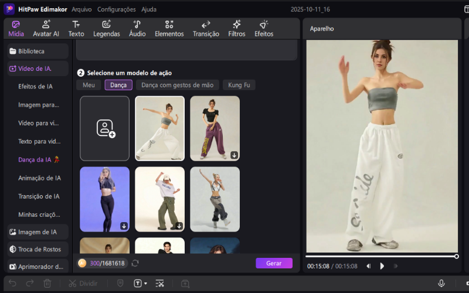
Task: Click the purple Gerar button
Action: click(x=274, y=263)
